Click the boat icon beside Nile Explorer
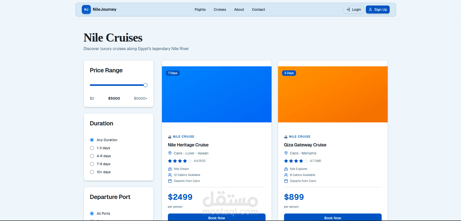The height and width of the screenshot is (221, 461). tap(286, 169)
